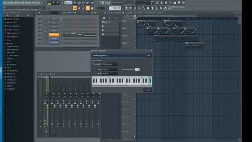Stop playback with the Stop button
The height and width of the screenshot is (142, 252).
pyautogui.click(x=58, y=3)
